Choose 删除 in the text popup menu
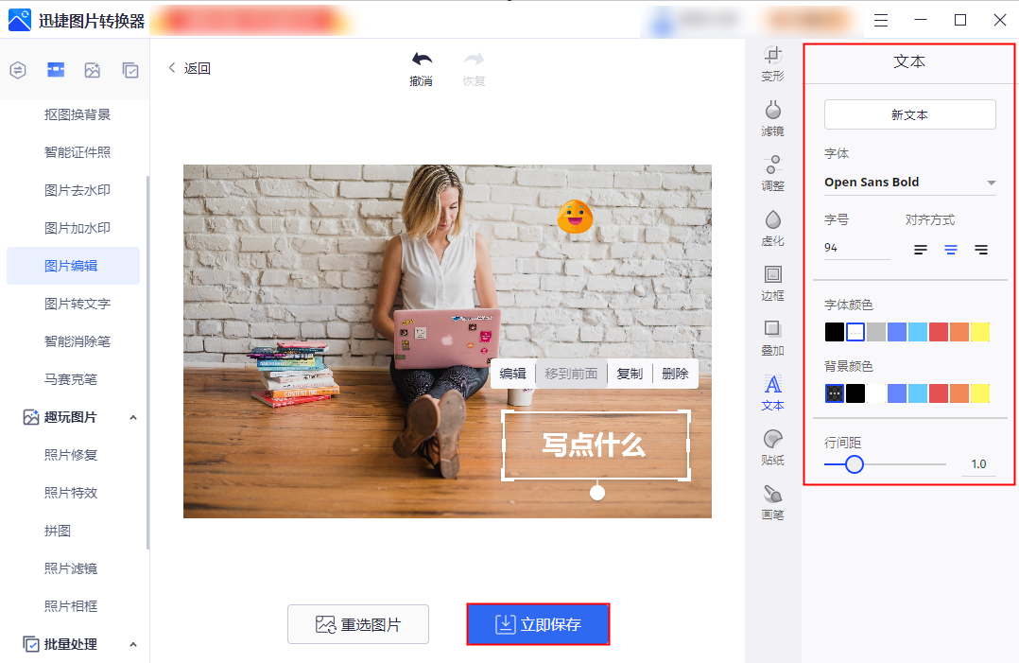Screen dimensions: 1019x663 pyautogui.click(x=675, y=374)
